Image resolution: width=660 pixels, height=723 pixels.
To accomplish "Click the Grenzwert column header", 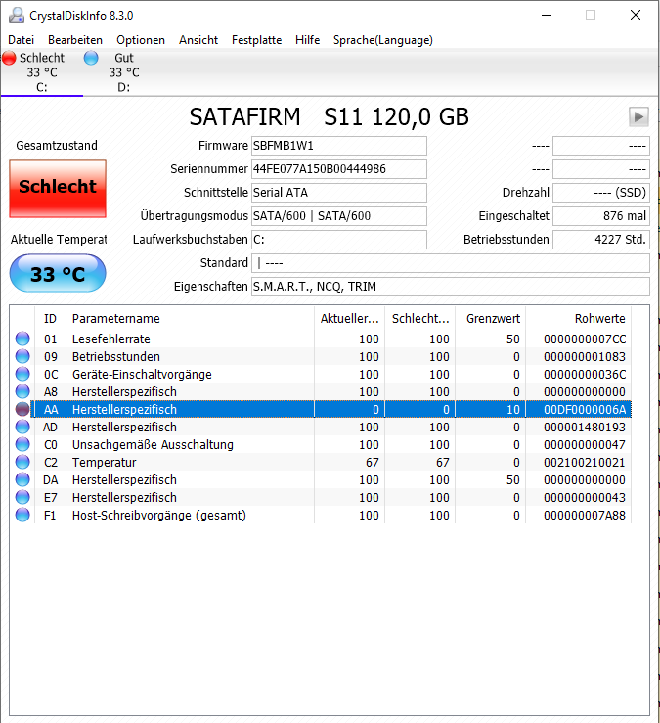I will (x=491, y=319).
